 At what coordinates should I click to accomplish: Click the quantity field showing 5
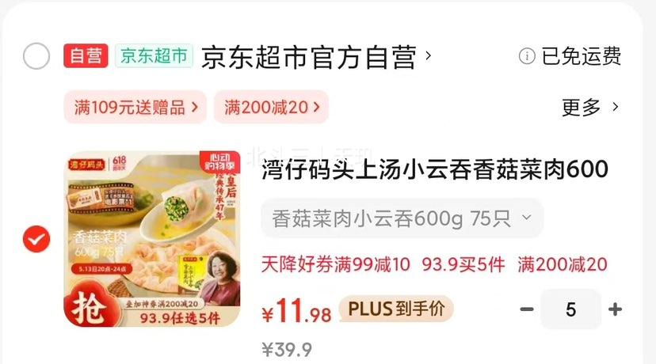[570, 309]
